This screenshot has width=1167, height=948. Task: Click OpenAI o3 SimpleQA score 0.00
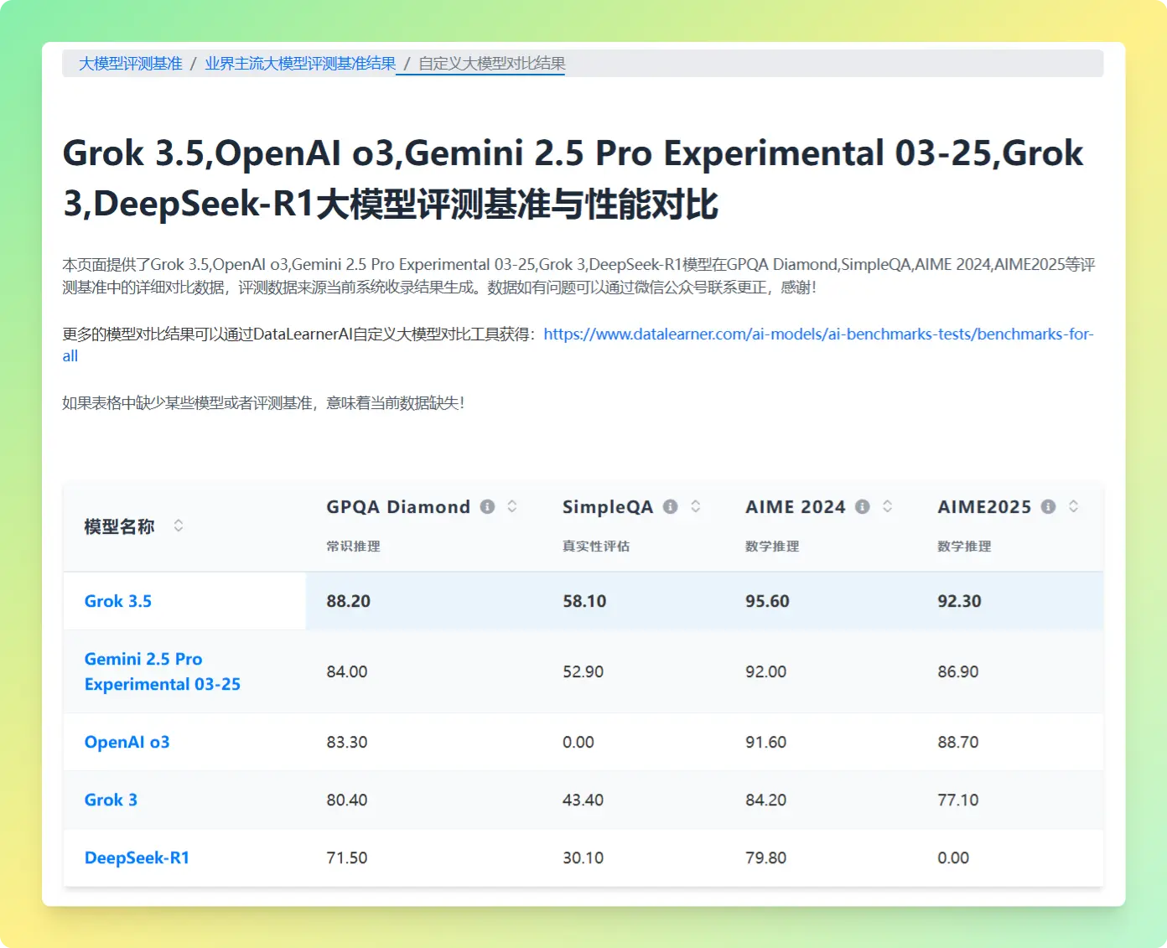[x=578, y=742]
